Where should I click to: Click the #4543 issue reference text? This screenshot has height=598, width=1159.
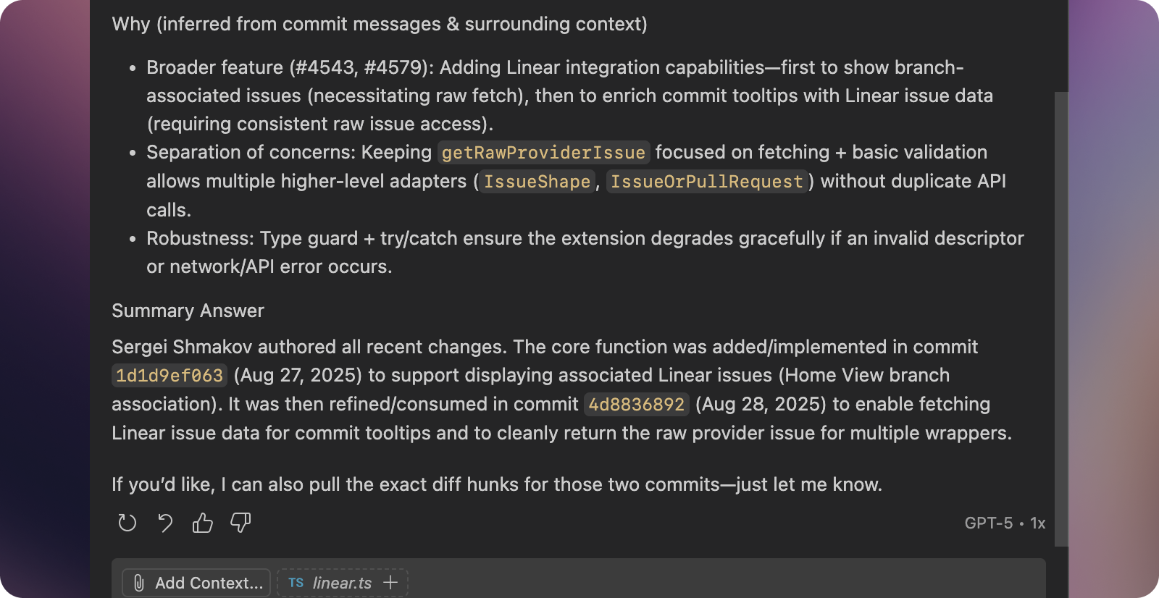click(x=325, y=67)
